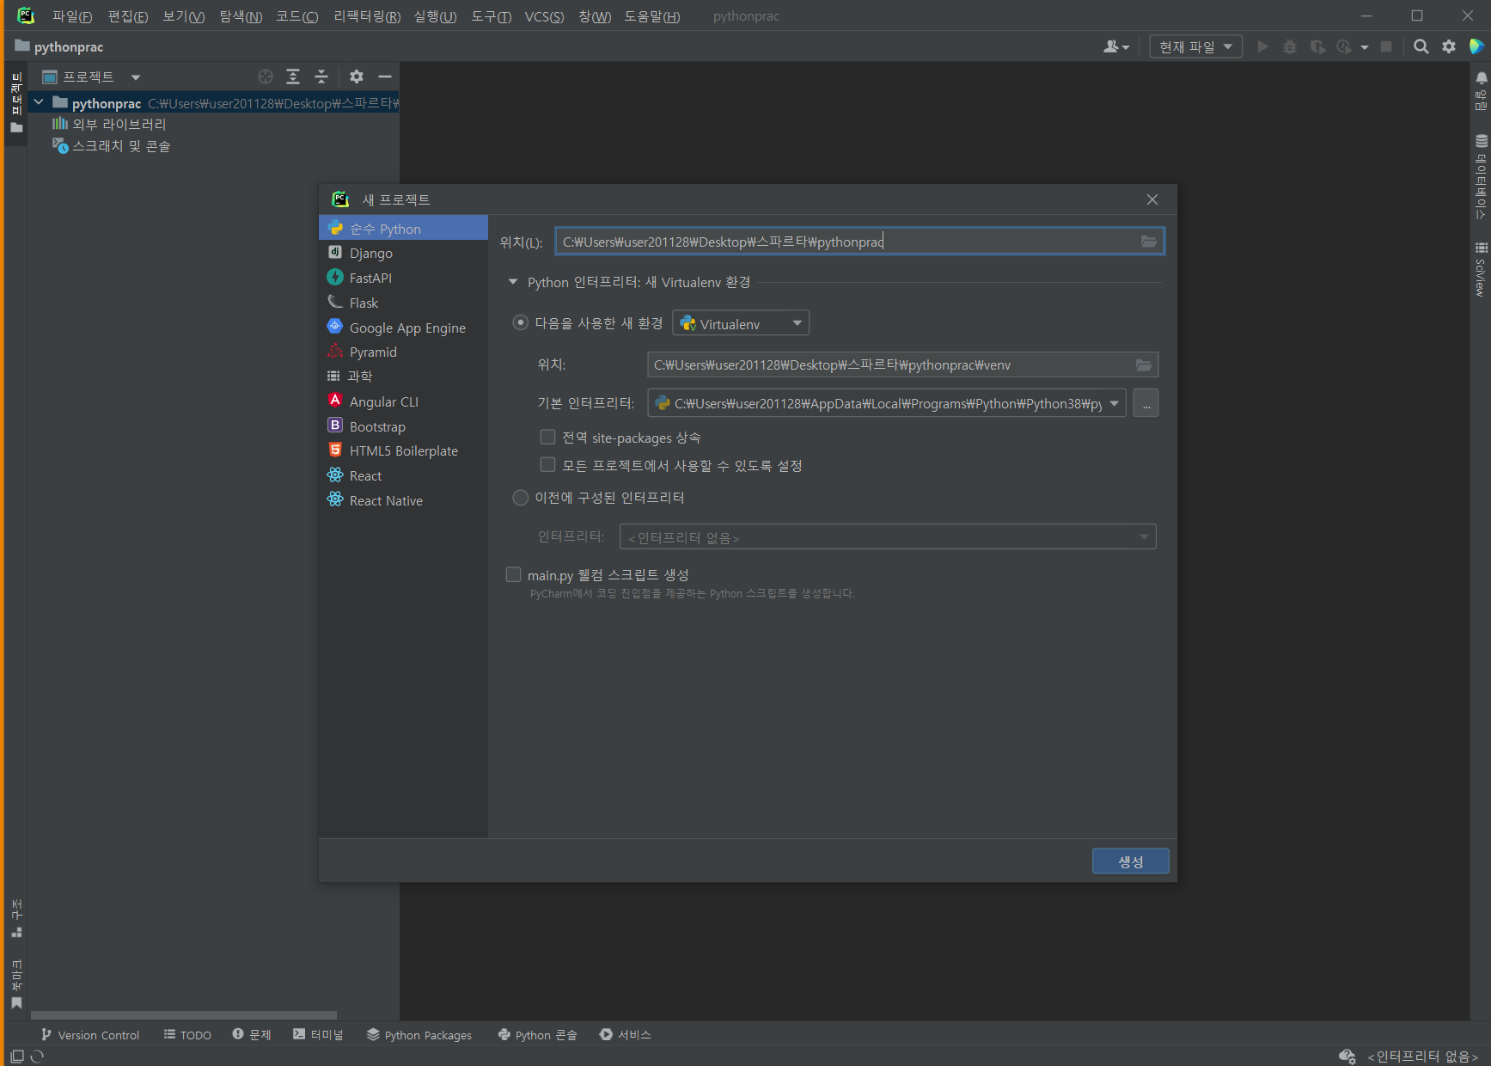
Task: Open the Virtualenv environment type dropdown
Action: 741,323
